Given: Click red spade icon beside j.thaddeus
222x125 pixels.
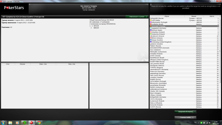Looking at the screenshot, I should click(151, 32).
